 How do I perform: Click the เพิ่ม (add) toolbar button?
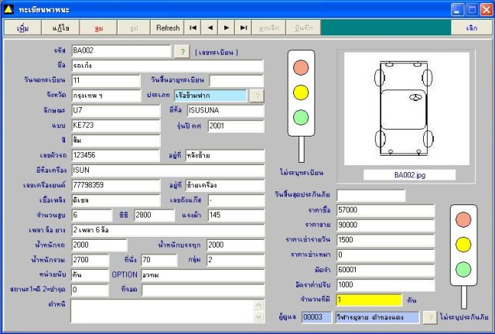coord(22,28)
